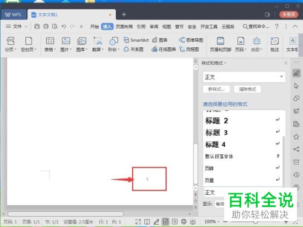303x227 pixels.
Task: Insert a page break (分页)
Action: pos(10,44)
